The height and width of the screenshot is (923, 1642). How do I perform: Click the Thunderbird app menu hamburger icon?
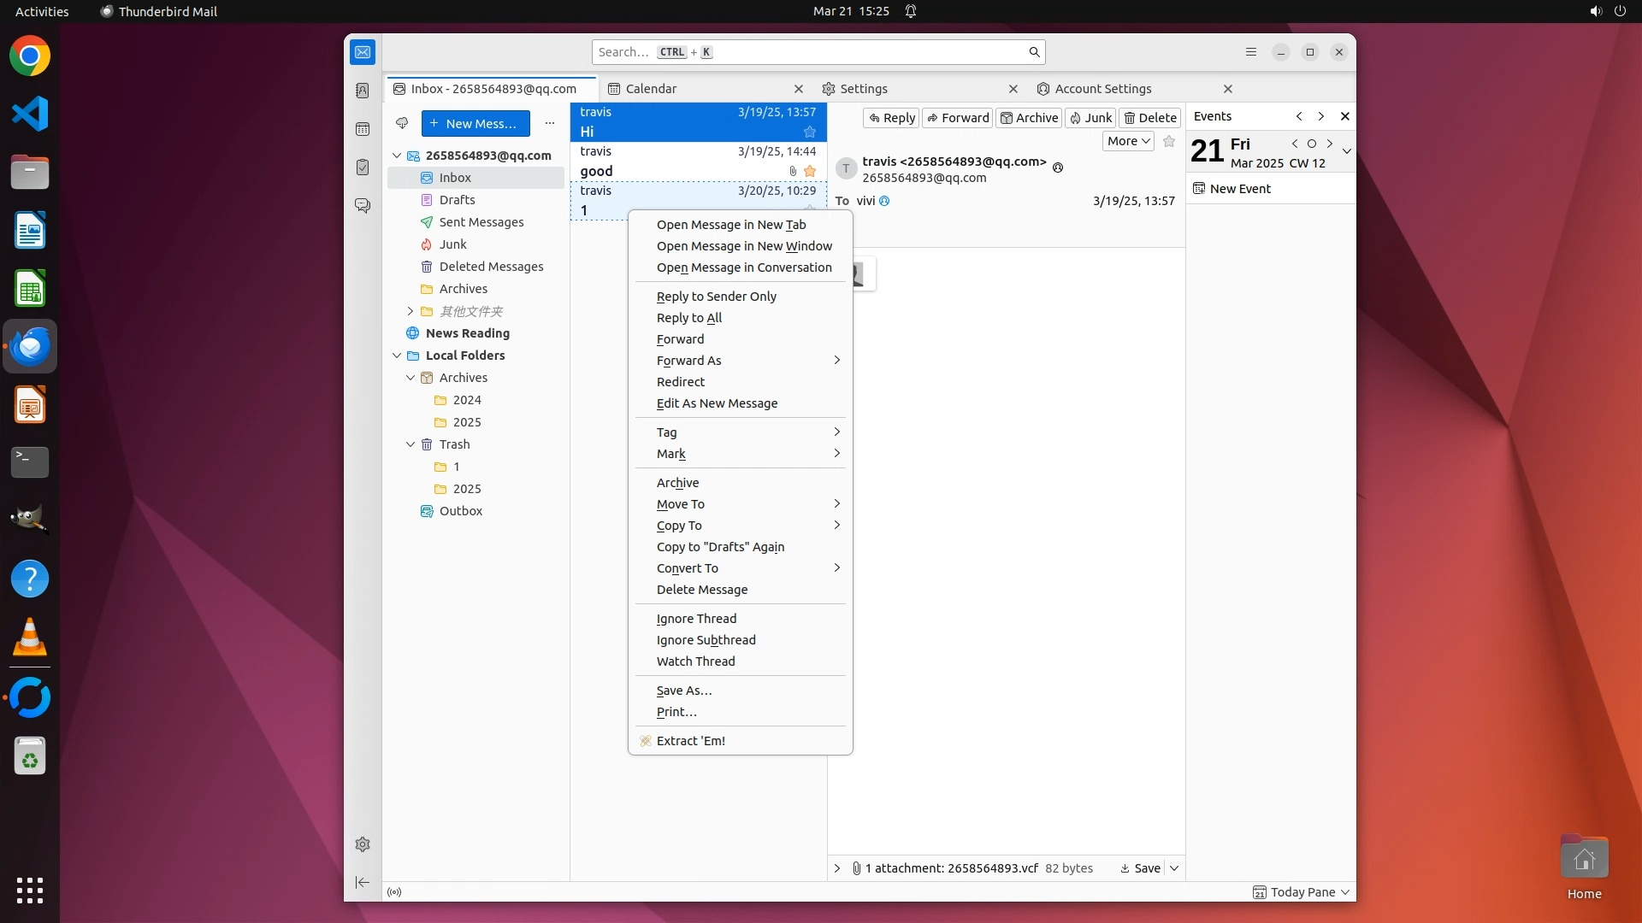tap(1250, 52)
